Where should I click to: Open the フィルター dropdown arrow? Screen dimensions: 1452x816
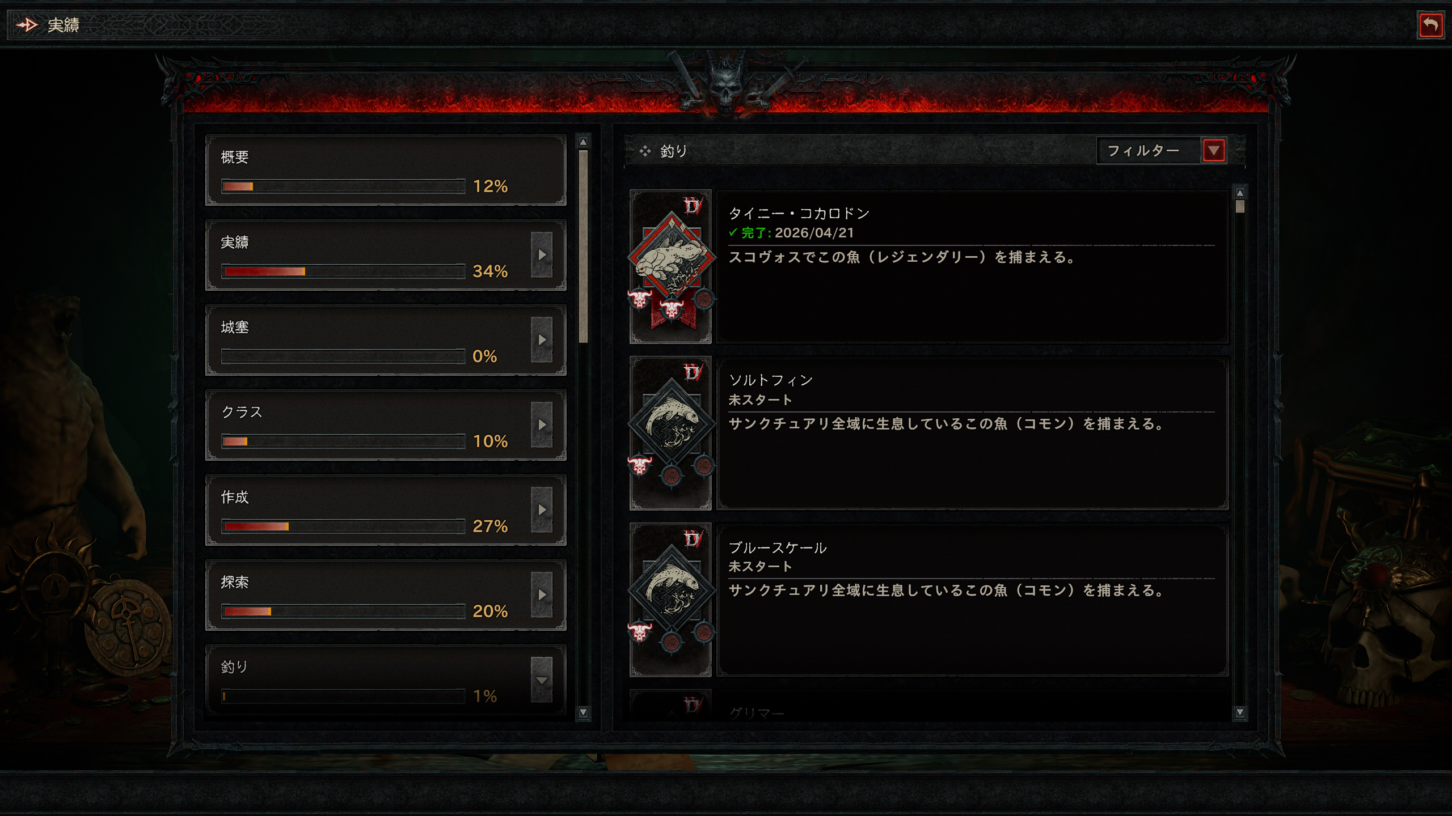coord(1214,151)
